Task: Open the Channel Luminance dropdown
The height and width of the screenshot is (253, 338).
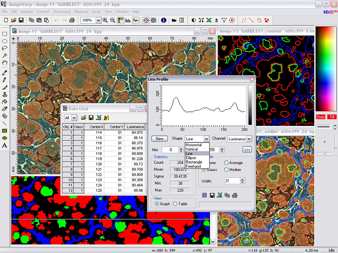Action: pyautogui.click(x=249, y=139)
